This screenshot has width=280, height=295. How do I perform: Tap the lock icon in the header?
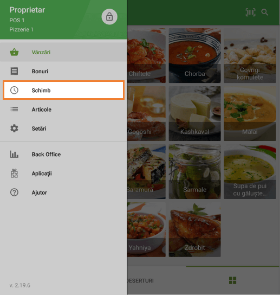(x=109, y=17)
